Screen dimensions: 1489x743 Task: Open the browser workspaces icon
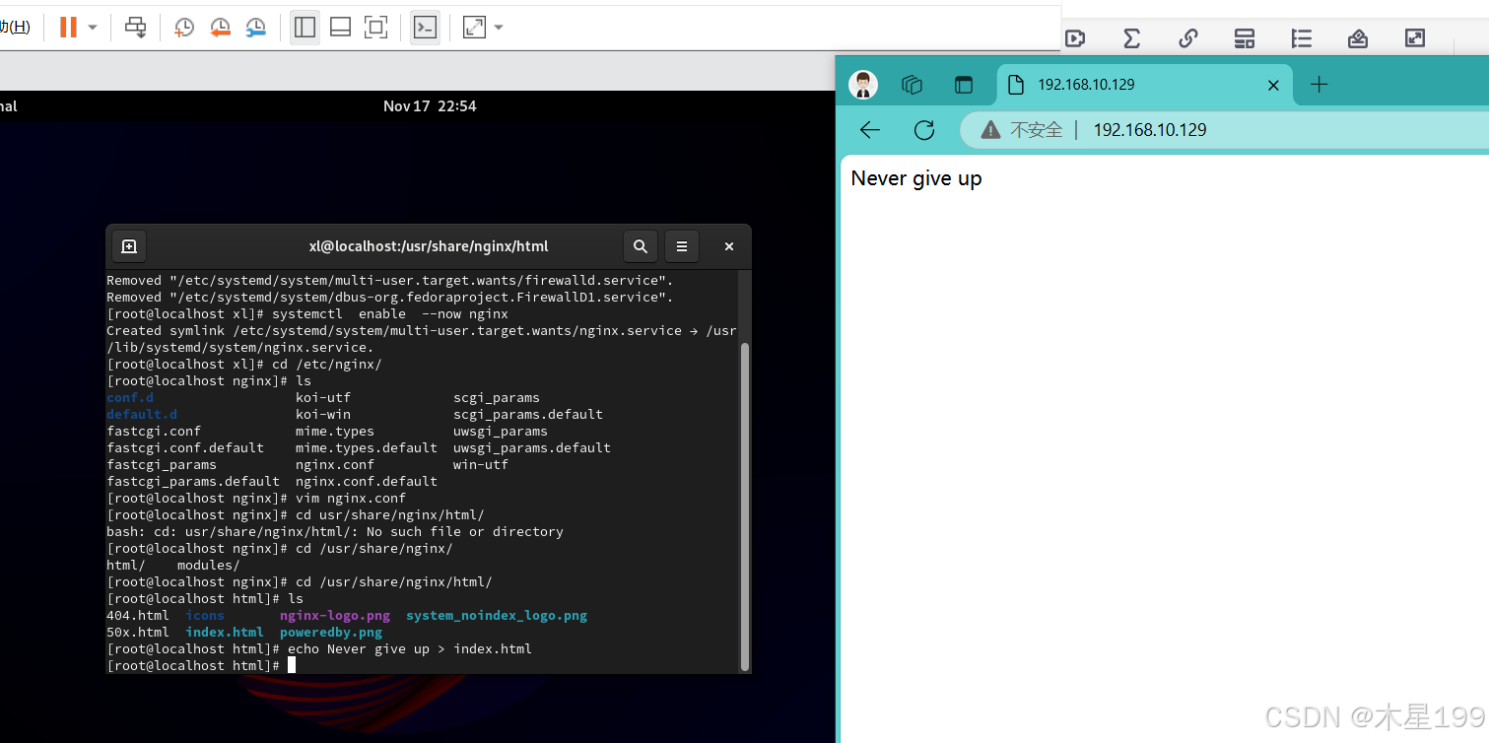click(913, 85)
